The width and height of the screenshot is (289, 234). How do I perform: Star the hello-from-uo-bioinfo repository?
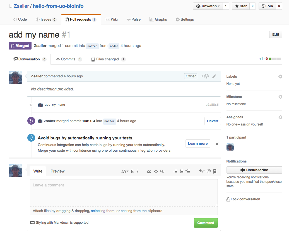(x=240, y=6)
